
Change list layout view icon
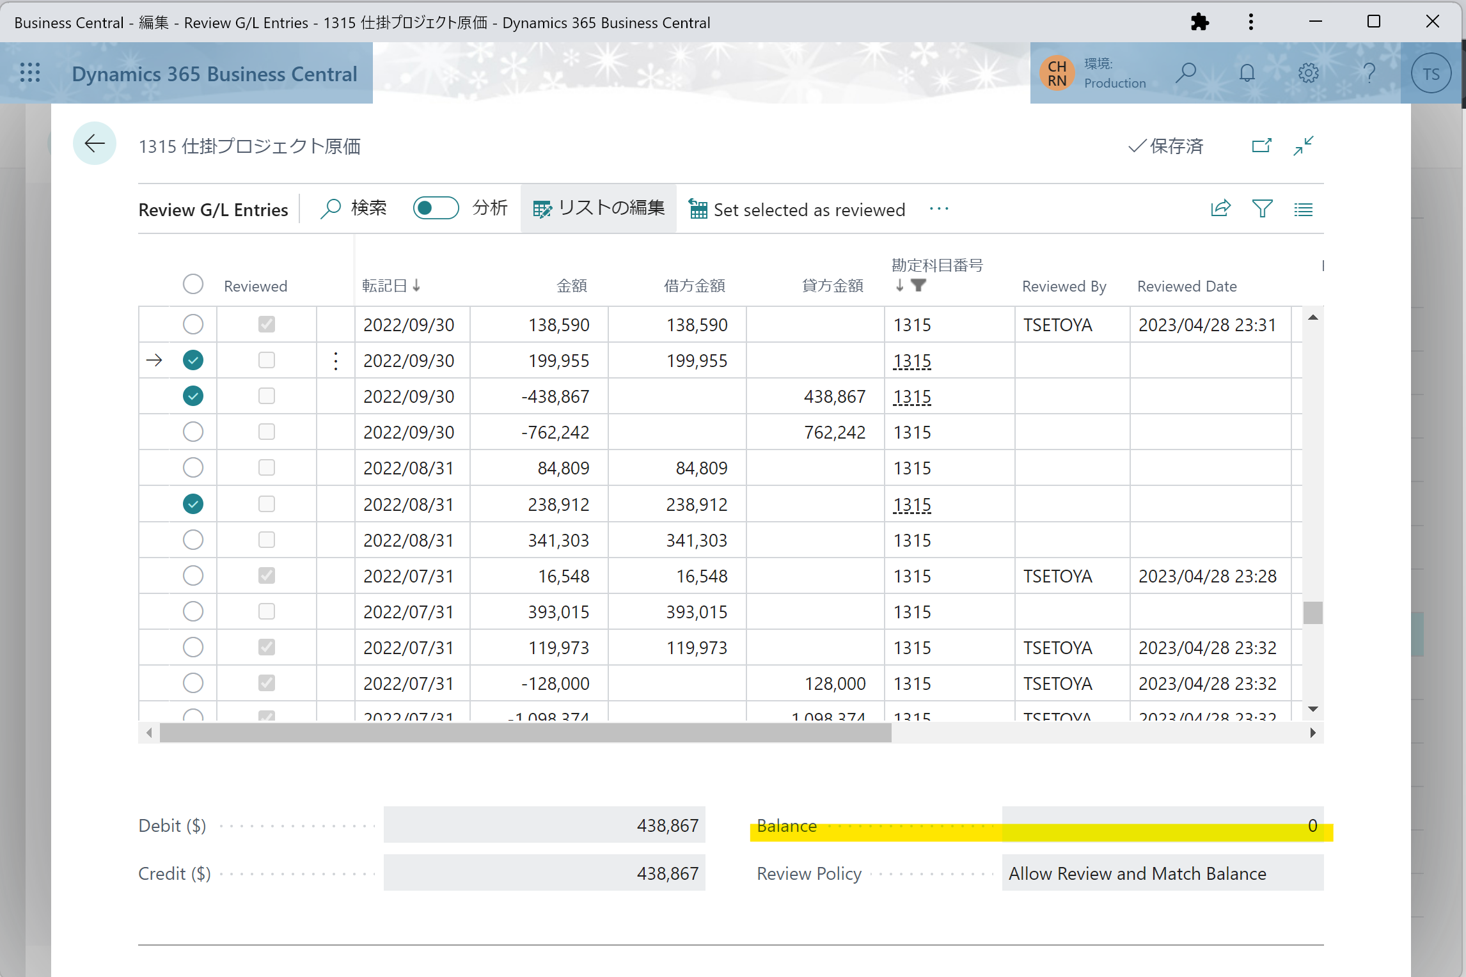(1304, 209)
